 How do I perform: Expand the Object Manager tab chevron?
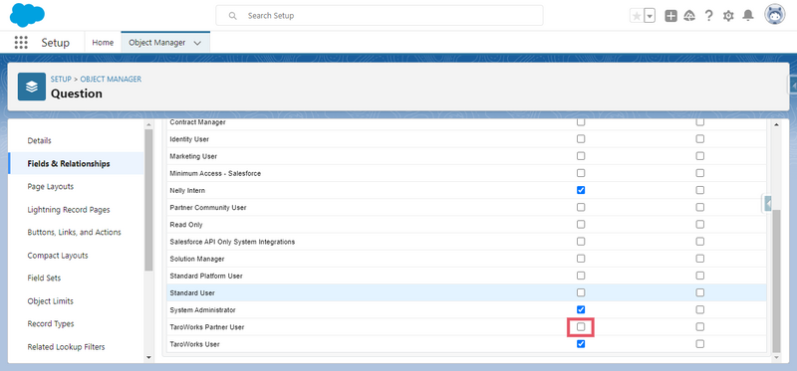tap(197, 43)
